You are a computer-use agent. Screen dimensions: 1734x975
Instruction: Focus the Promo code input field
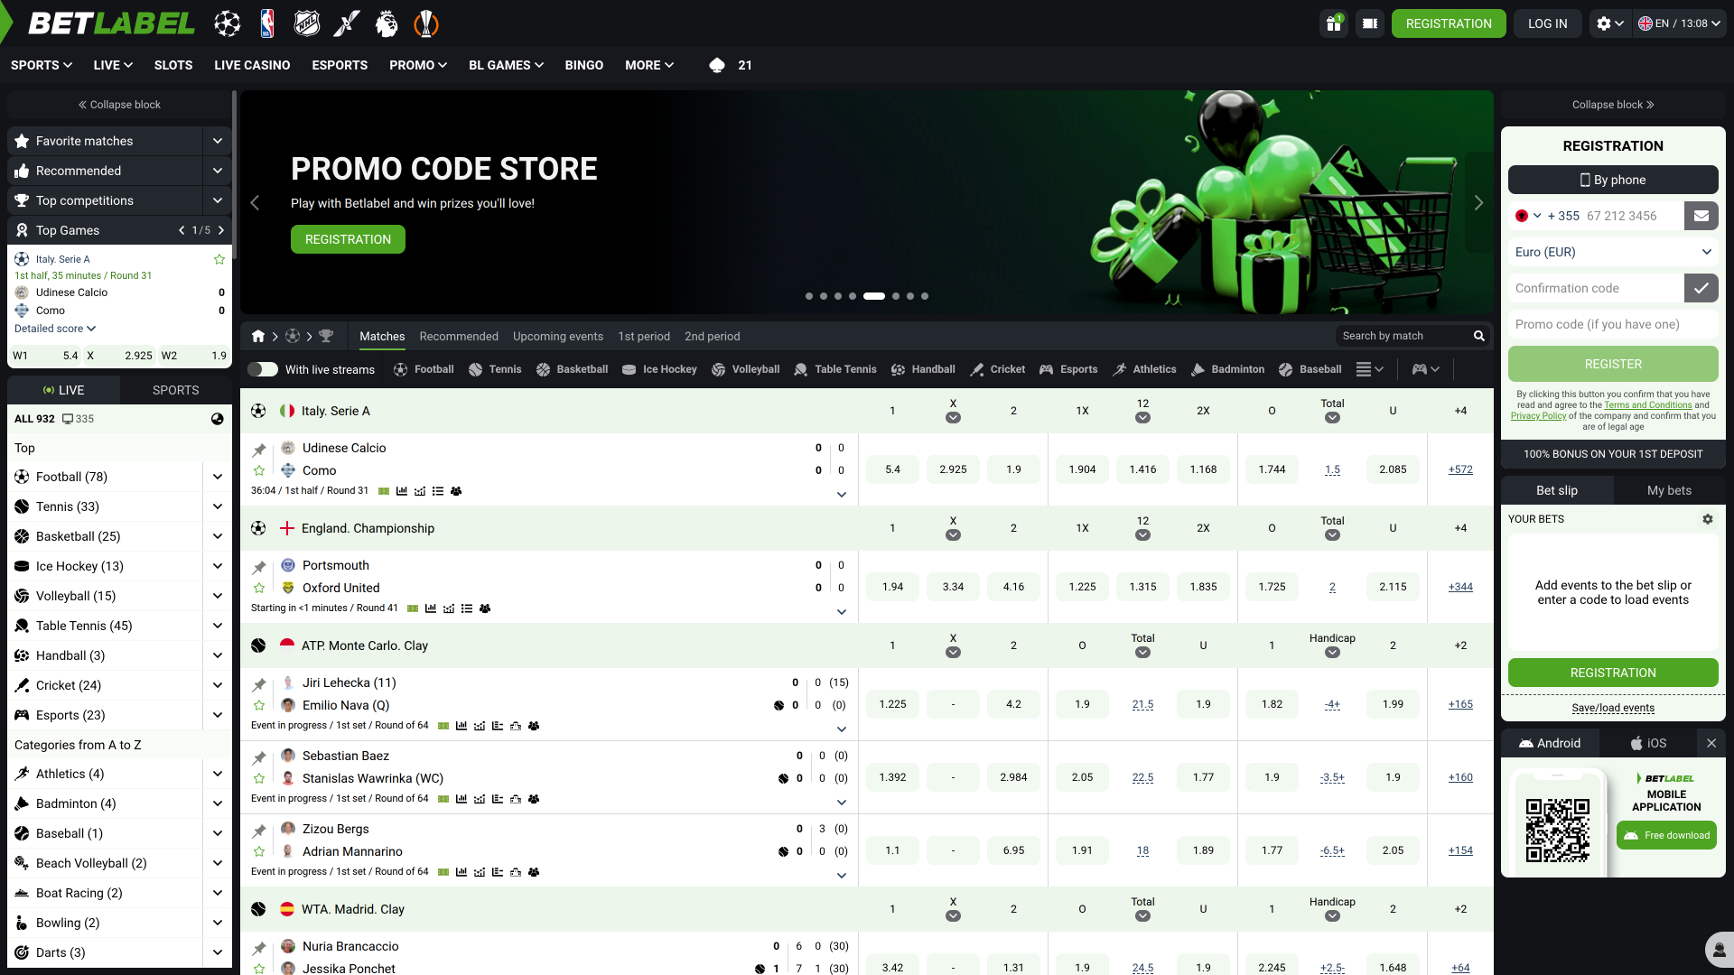[x=1613, y=324]
